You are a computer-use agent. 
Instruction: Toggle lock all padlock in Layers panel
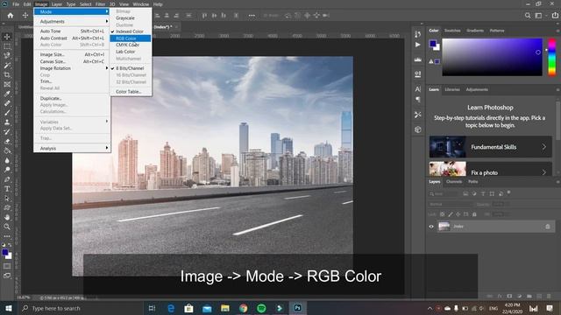click(x=474, y=214)
